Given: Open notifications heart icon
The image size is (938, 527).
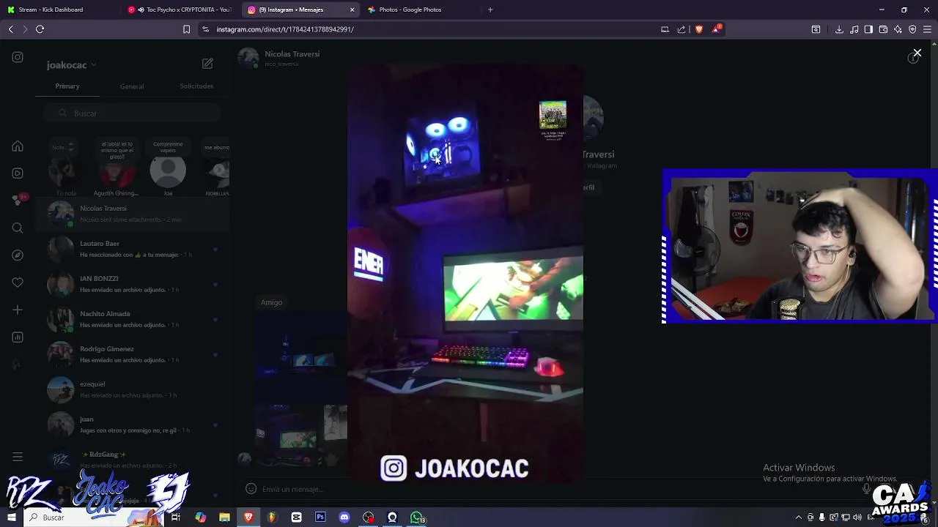Looking at the screenshot, I should tap(18, 283).
